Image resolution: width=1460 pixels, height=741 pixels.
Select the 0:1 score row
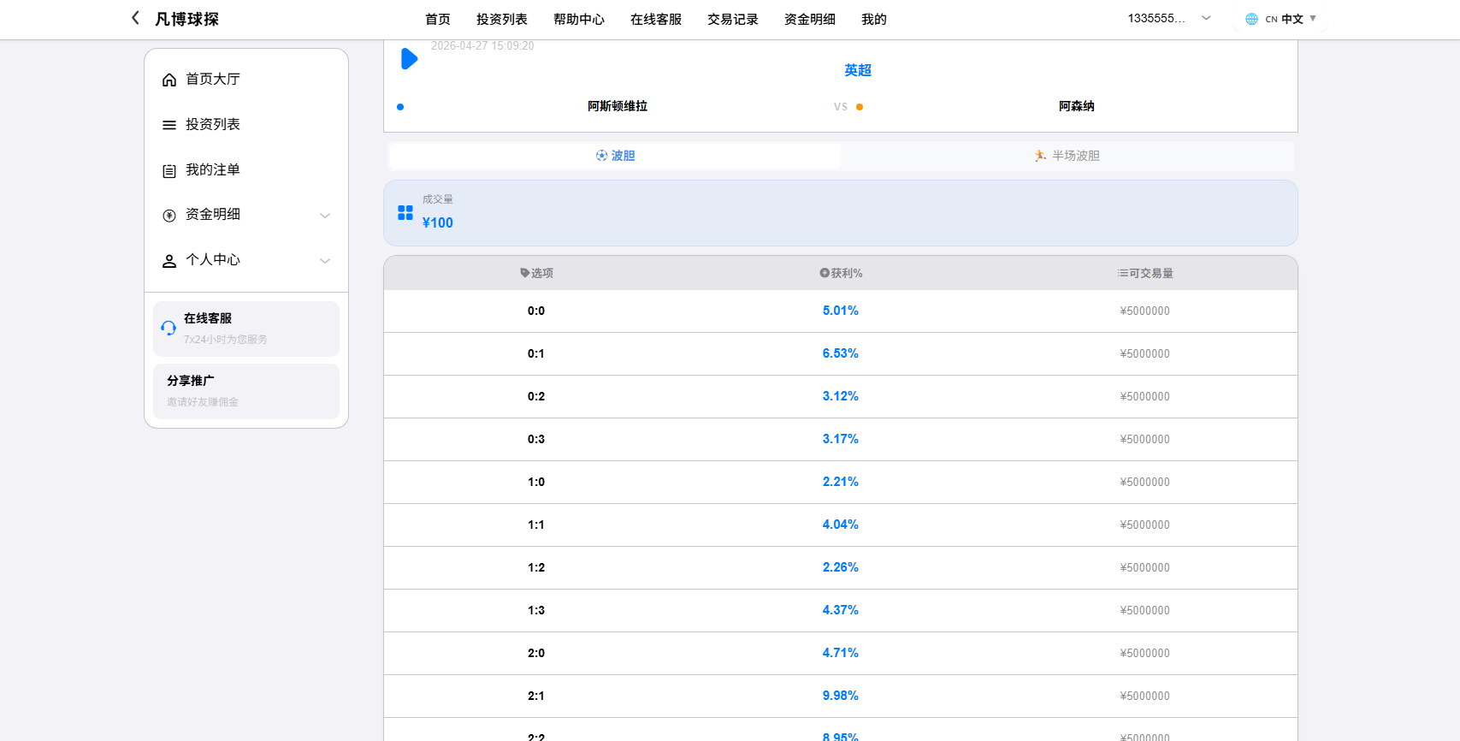click(x=841, y=353)
